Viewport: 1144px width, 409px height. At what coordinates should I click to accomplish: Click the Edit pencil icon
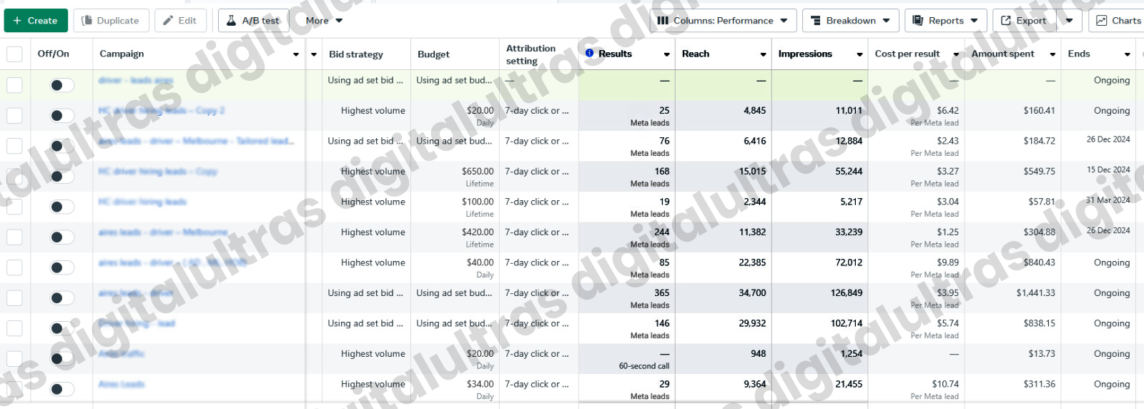[x=168, y=21]
